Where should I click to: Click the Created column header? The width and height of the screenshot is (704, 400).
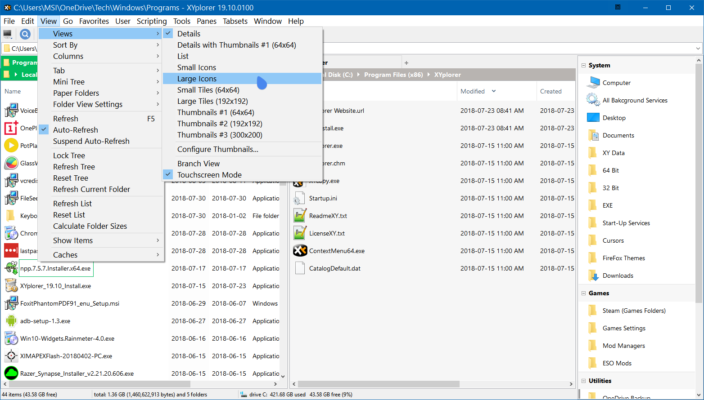(x=556, y=91)
